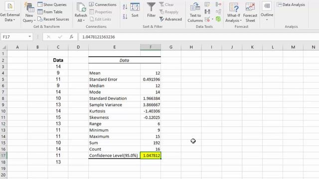Viewport: 319px width, 179px height.
Task: Select row 10 header
Action: tap(3, 111)
